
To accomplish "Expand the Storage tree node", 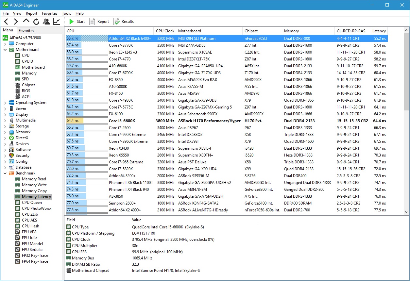I will point(5,126).
